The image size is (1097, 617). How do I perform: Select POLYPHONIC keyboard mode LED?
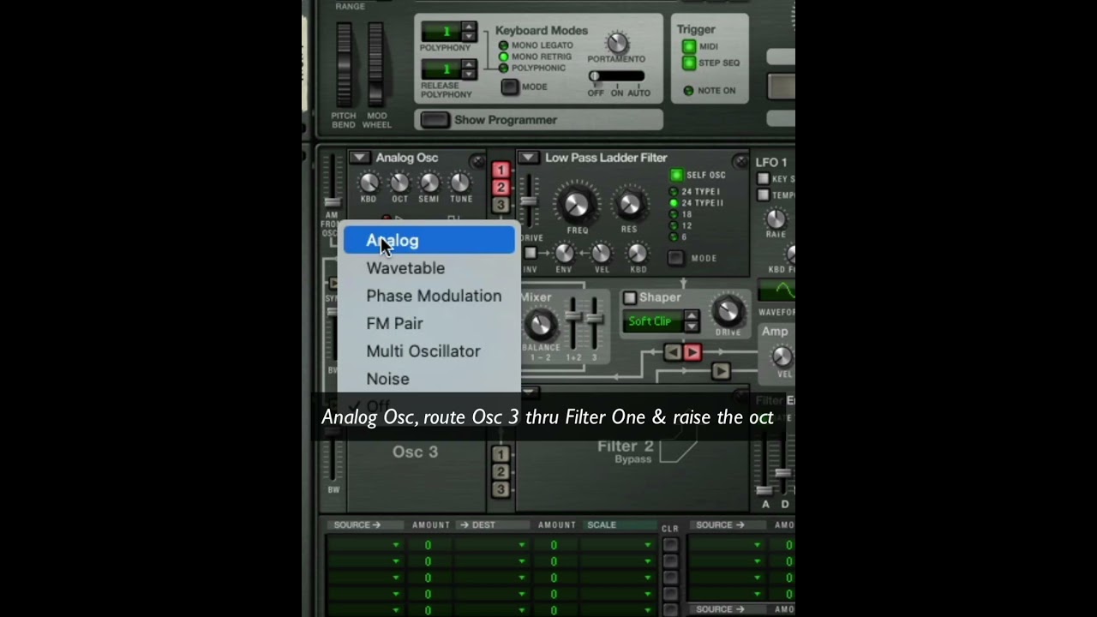pyautogui.click(x=503, y=68)
